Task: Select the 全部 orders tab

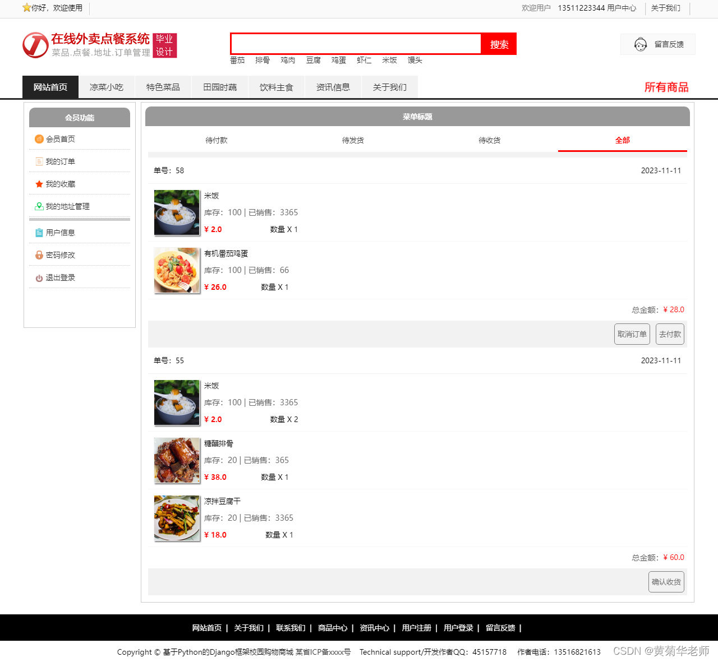Action: 623,140
